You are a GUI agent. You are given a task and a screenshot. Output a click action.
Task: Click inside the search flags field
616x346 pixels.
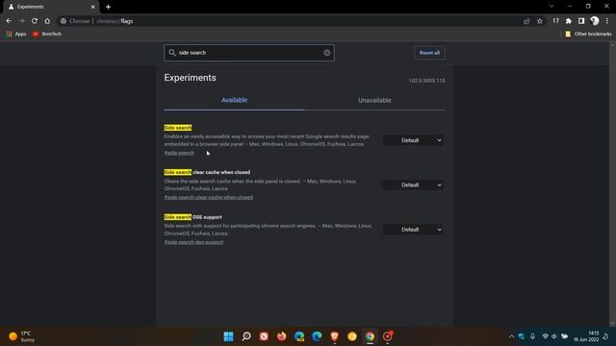(x=249, y=53)
